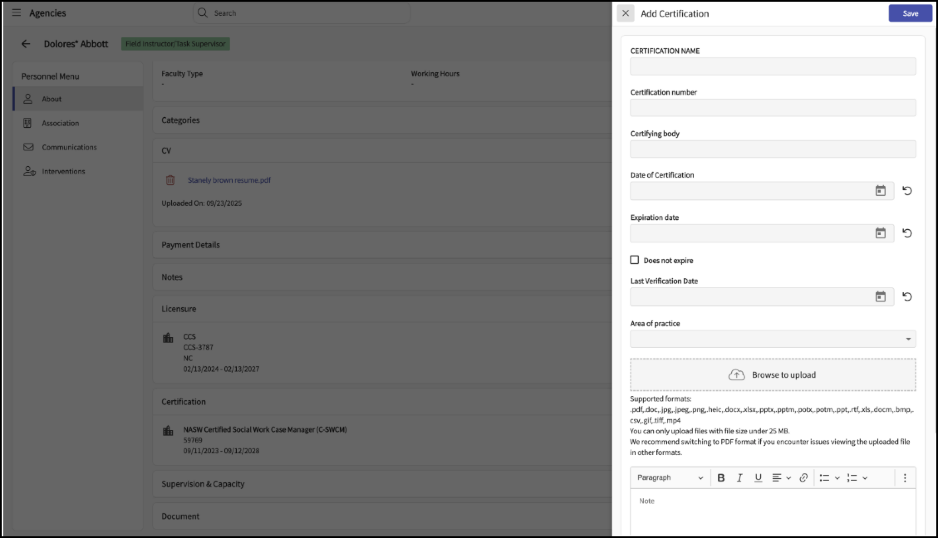
Task: Apply a numbered list in the note
Action: [x=852, y=478]
